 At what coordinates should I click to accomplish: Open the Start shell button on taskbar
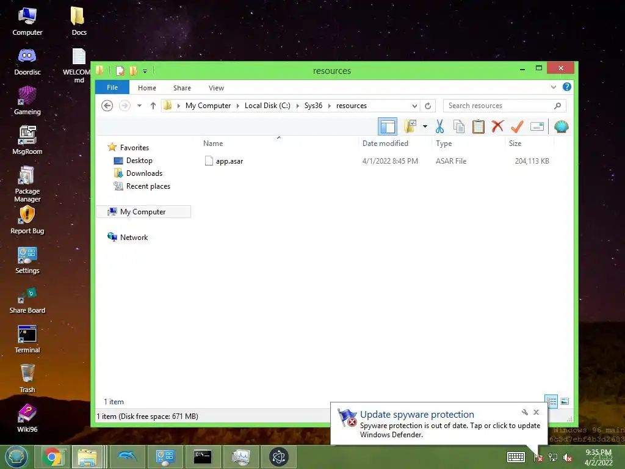[16, 457]
